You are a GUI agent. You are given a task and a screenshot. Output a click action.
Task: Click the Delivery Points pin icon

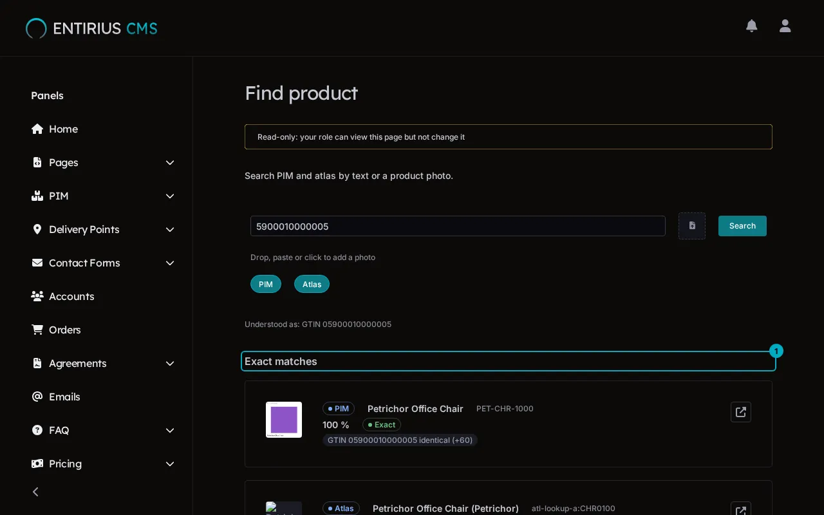click(x=37, y=229)
